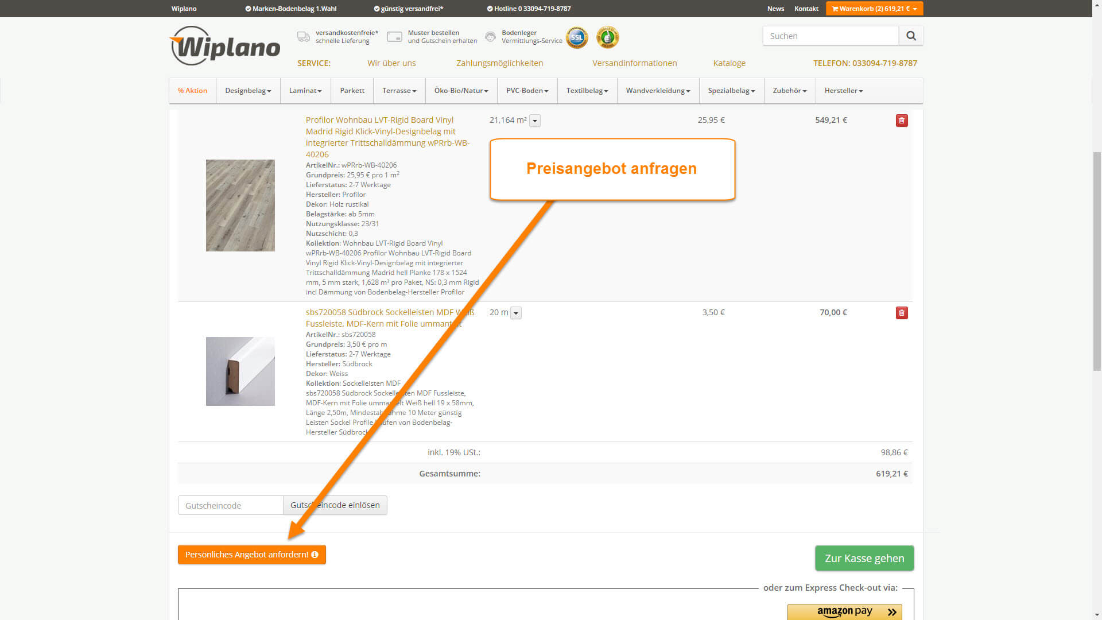Open Wir über uns page
The width and height of the screenshot is (1102, 620).
point(391,63)
